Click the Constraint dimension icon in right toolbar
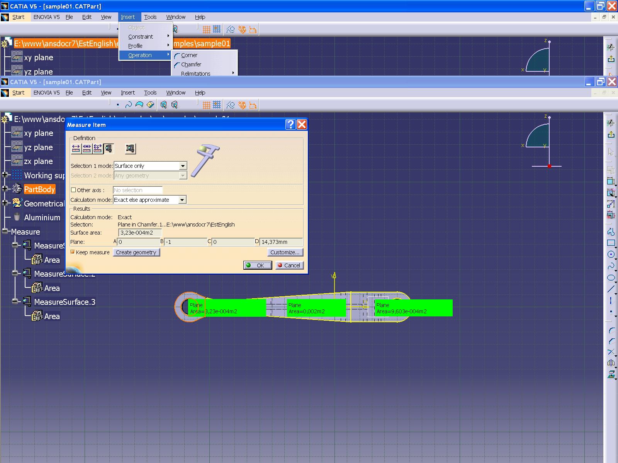This screenshot has height=463, width=618. coord(611,181)
